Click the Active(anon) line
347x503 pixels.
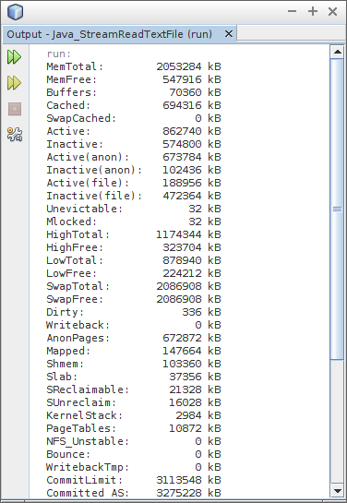pyautogui.click(x=134, y=157)
